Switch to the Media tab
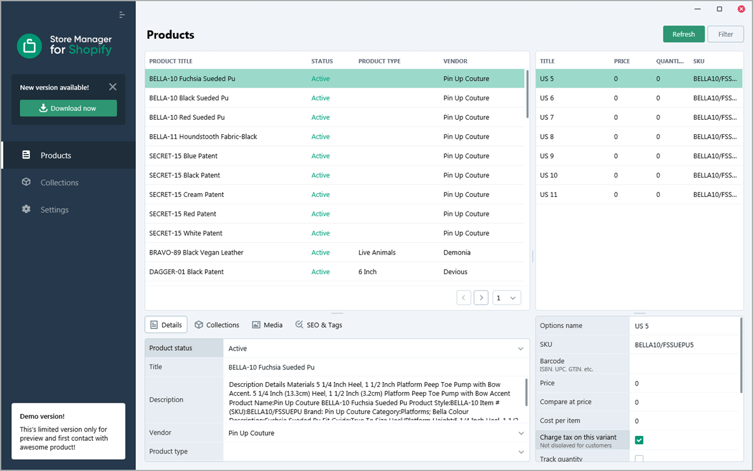 (x=267, y=325)
